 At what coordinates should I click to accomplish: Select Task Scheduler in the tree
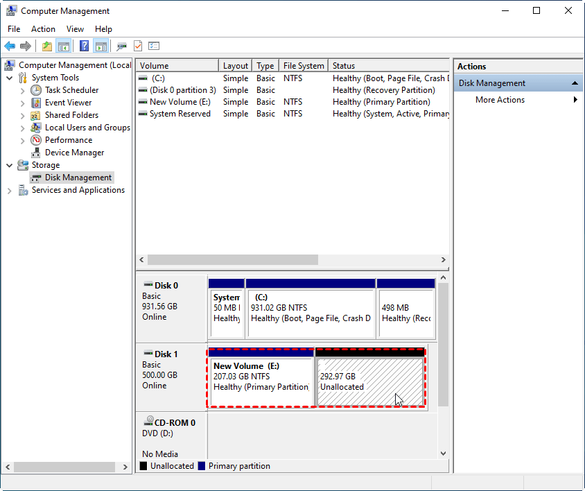tap(71, 90)
